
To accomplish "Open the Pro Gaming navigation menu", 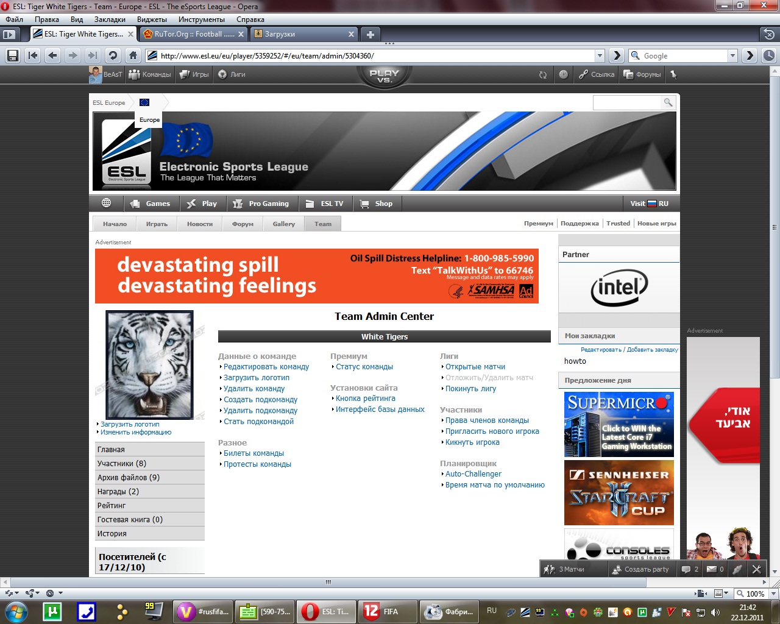I will tap(263, 204).
